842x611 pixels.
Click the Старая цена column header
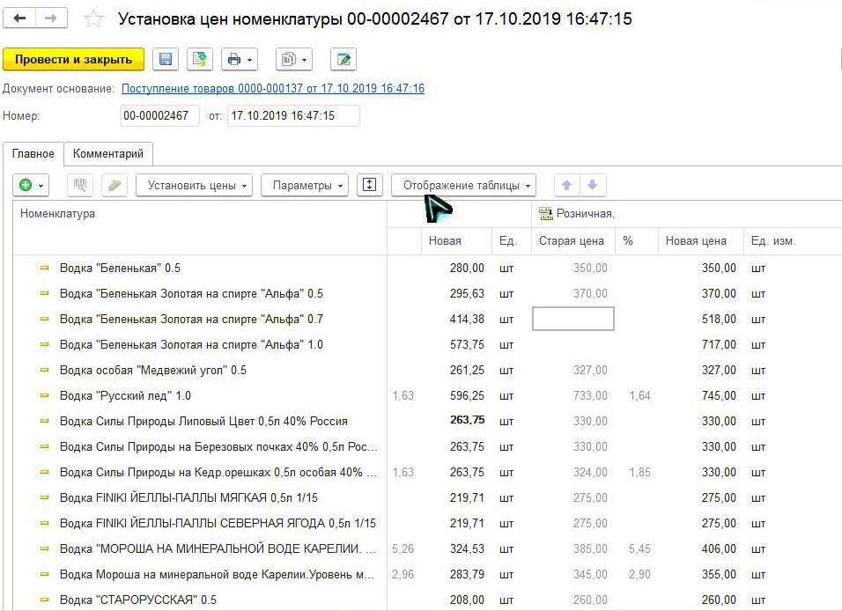572,241
